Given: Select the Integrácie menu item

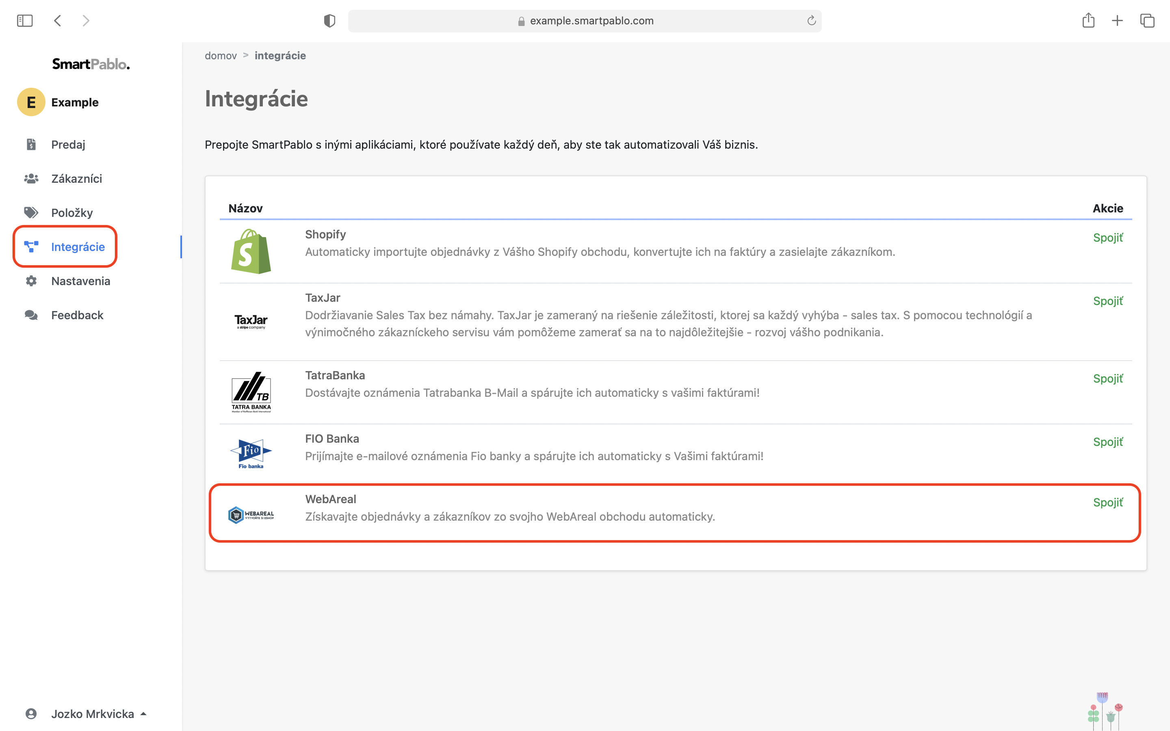Looking at the screenshot, I should [x=78, y=247].
